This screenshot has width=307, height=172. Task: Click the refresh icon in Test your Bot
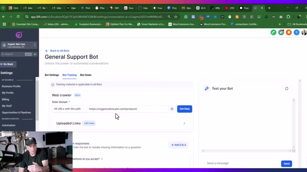[x=287, y=88]
